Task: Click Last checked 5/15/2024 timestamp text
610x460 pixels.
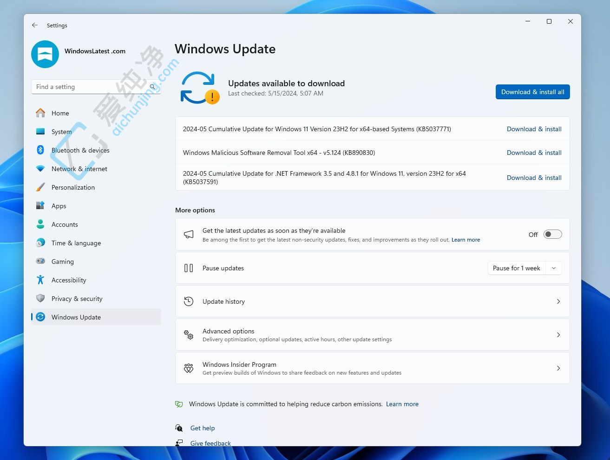Action: [x=275, y=93]
